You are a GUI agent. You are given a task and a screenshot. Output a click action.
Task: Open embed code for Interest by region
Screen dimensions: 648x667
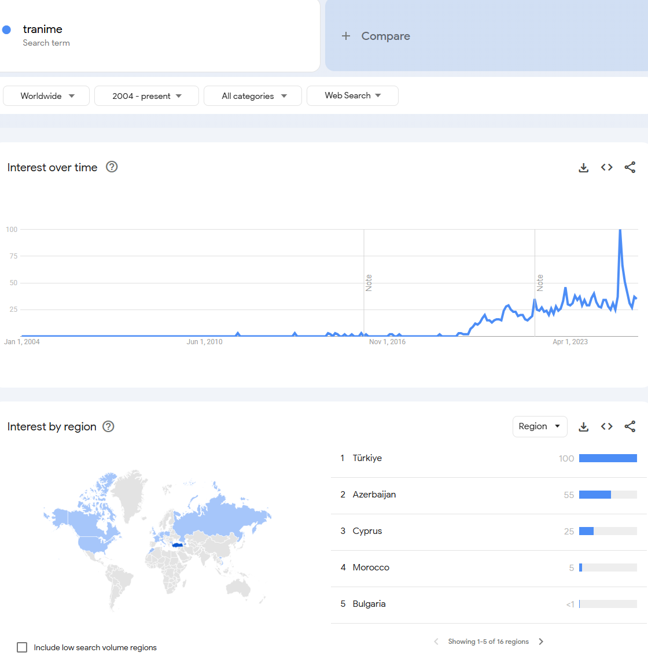click(x=606, y=427)
